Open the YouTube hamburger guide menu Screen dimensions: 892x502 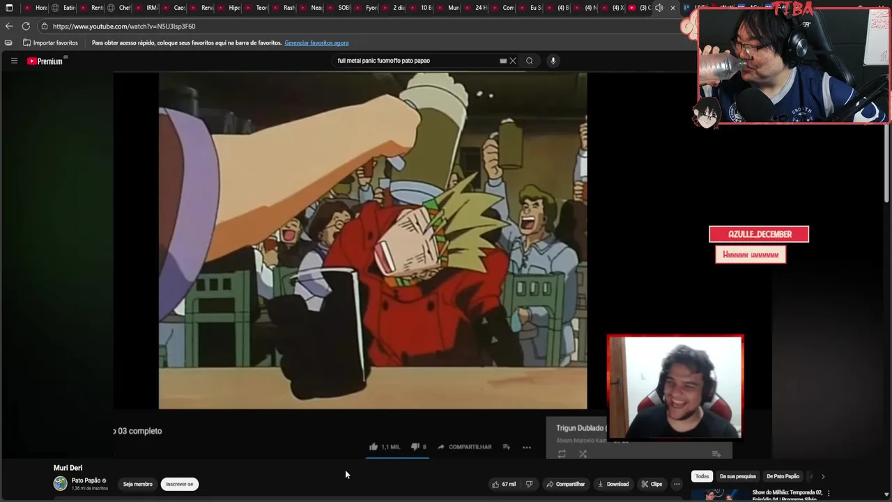14,61
